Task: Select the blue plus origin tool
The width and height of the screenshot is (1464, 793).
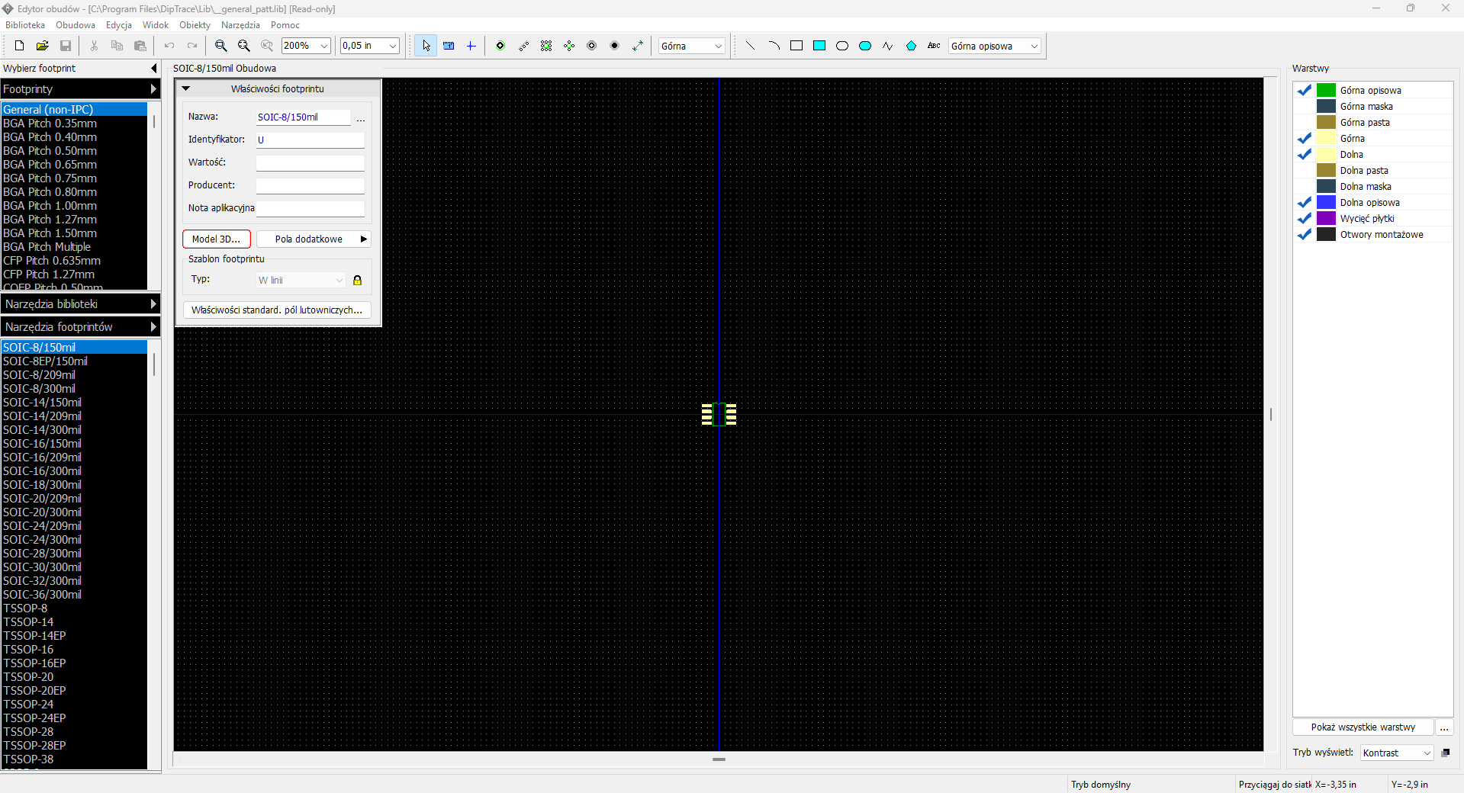Action: pos(471,46)
